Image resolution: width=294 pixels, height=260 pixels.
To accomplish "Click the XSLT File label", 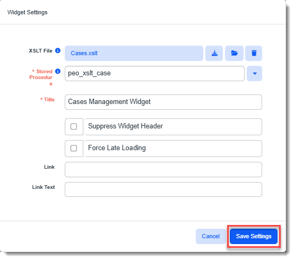I will click(x=40, y=51).
